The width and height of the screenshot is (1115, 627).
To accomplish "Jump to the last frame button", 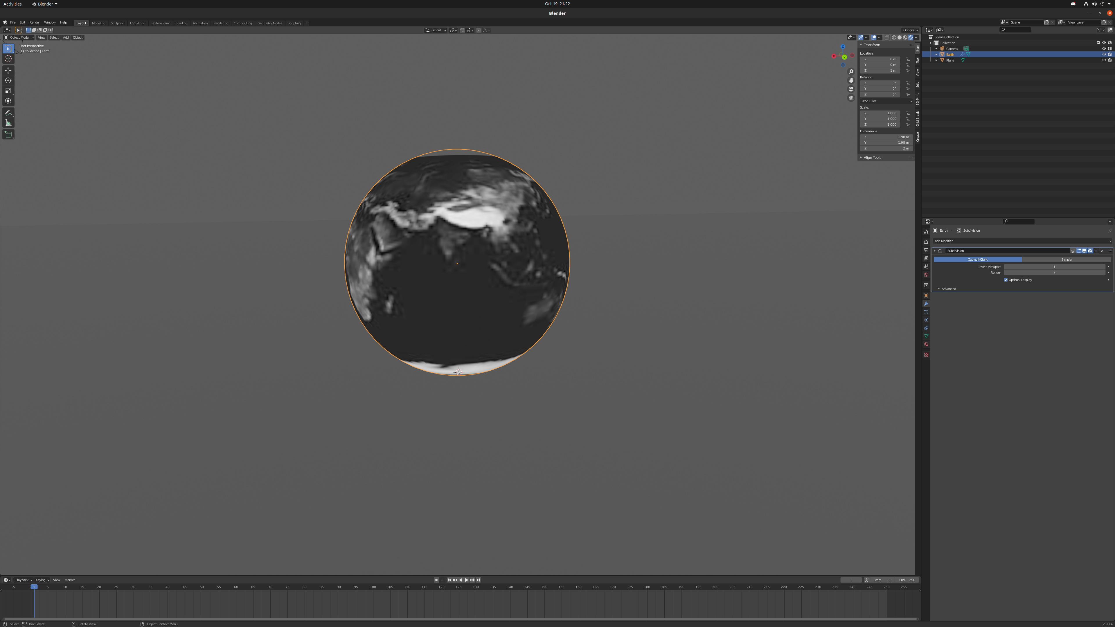I will 478,580.
